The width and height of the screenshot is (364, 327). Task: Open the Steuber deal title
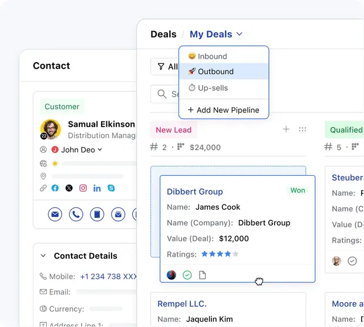tap(348, 178)
